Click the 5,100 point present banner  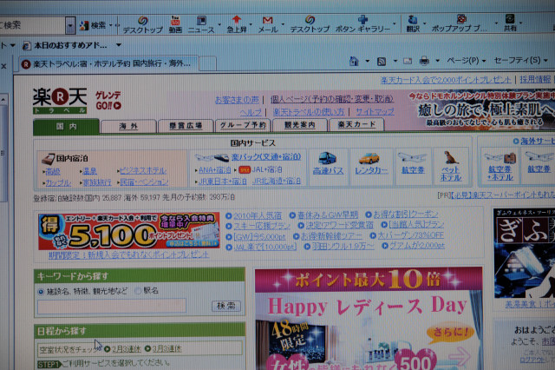(129, 231)
